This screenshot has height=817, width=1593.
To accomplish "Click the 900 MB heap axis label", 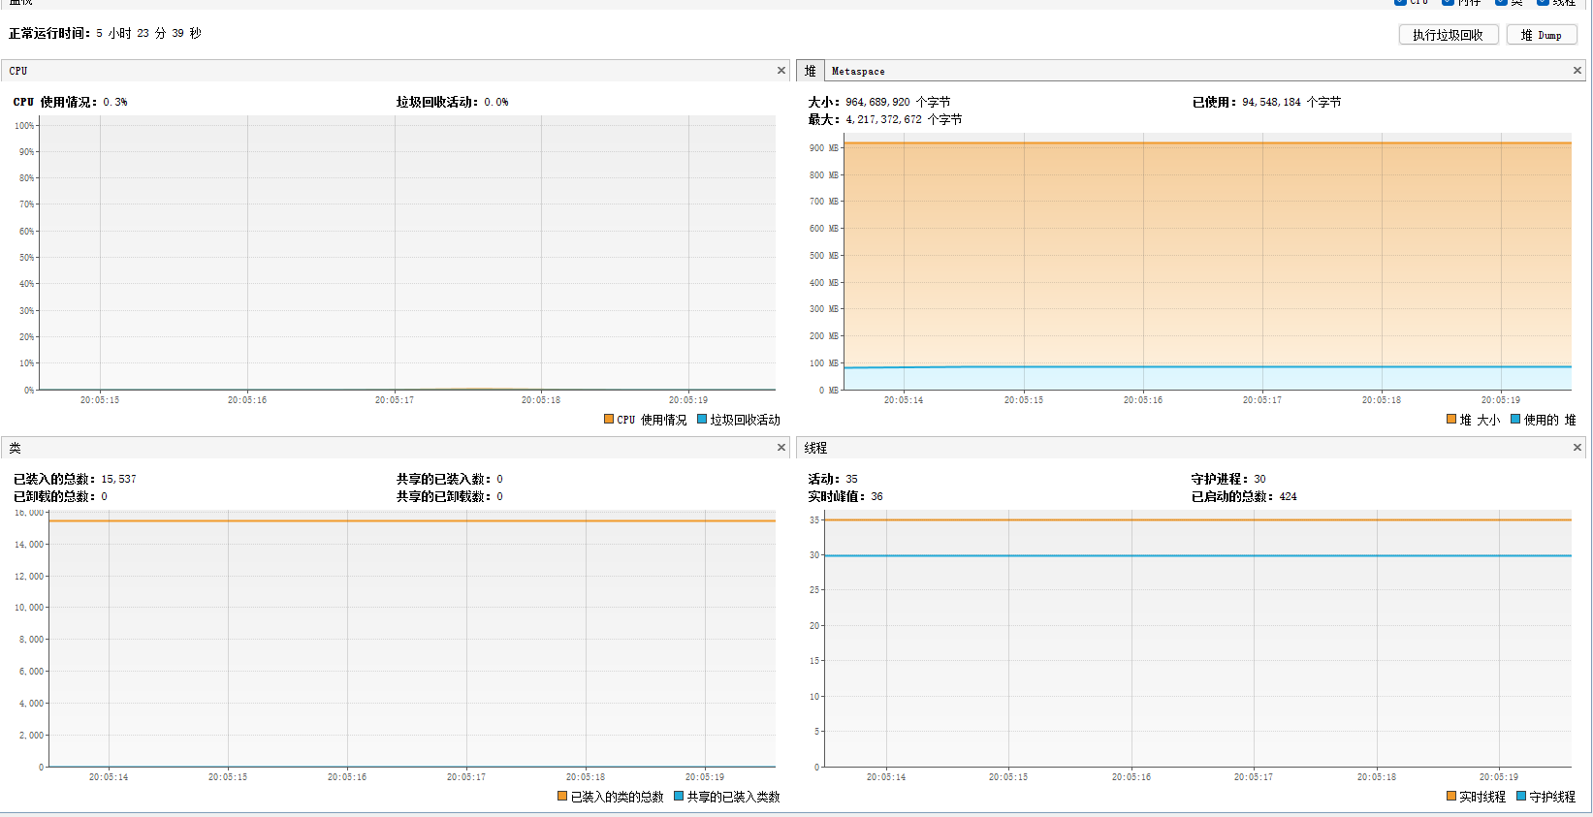I will click(824, 148).
